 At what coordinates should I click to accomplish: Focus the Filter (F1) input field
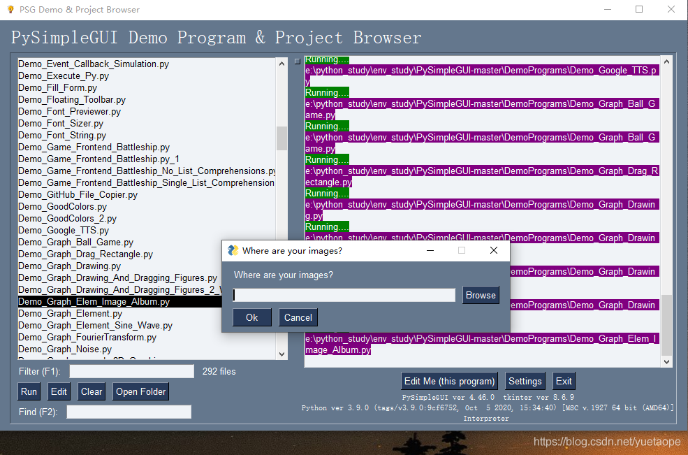tap(131, 371)
